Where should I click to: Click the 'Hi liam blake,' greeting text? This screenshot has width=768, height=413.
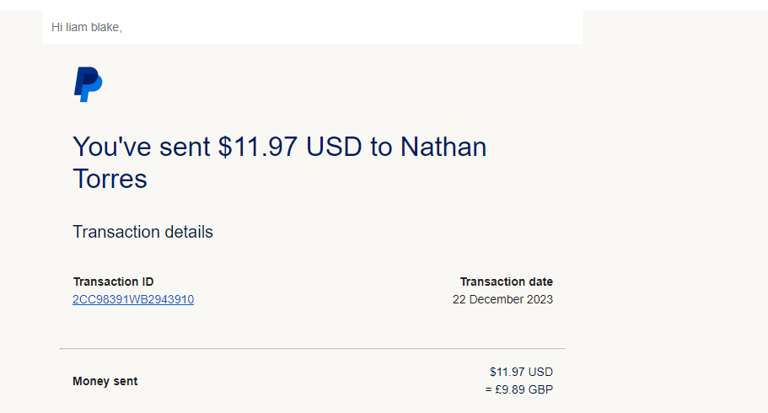pyautogui.click(x=87, y=27)
